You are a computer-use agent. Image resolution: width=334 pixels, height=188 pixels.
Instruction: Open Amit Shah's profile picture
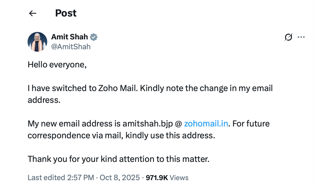(x=37, y=42)
